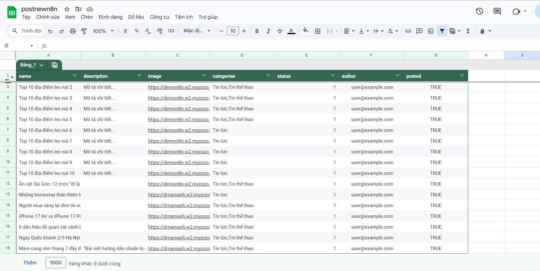Open posted column filter

(462, 76)
